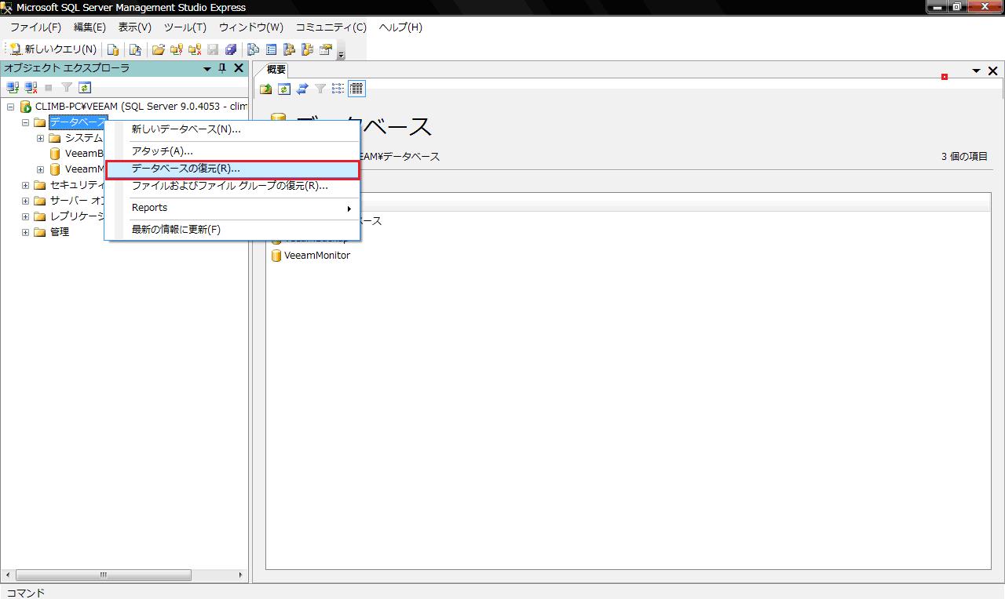1005x599 pixels.
Task: Collapse the CLIMB-PC¥VEEAM server node
Action: tap(10, 107)
